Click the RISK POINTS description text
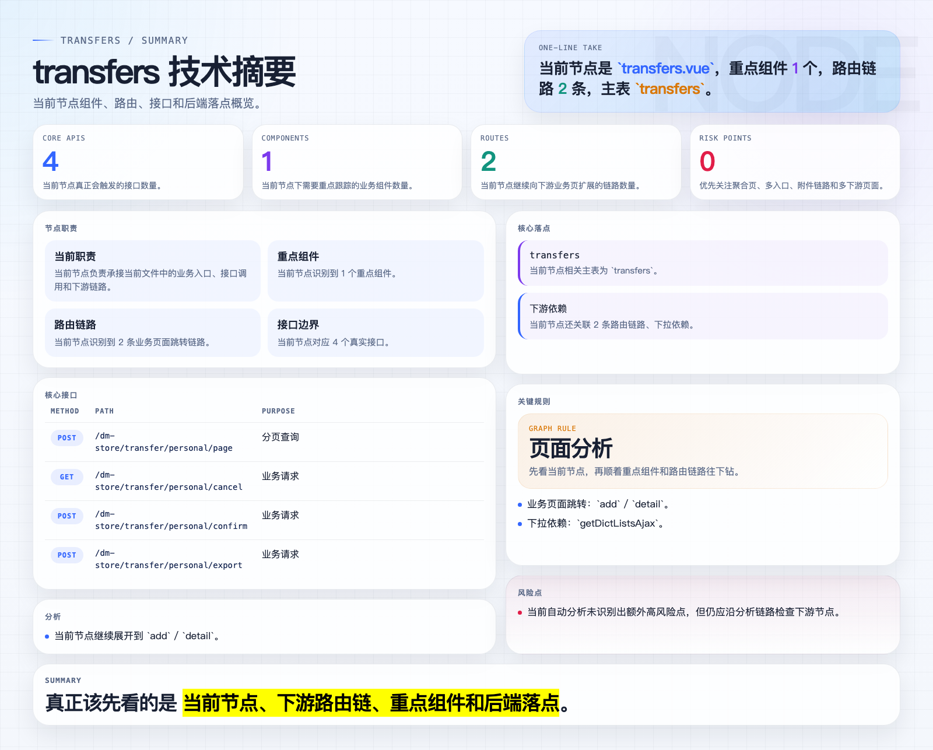Screen dimensions: 933x750 click(x=793, y=185)
